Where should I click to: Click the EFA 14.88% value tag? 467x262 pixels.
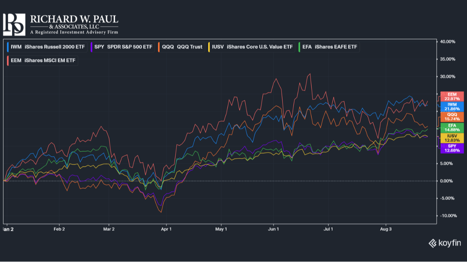point(451,127)
